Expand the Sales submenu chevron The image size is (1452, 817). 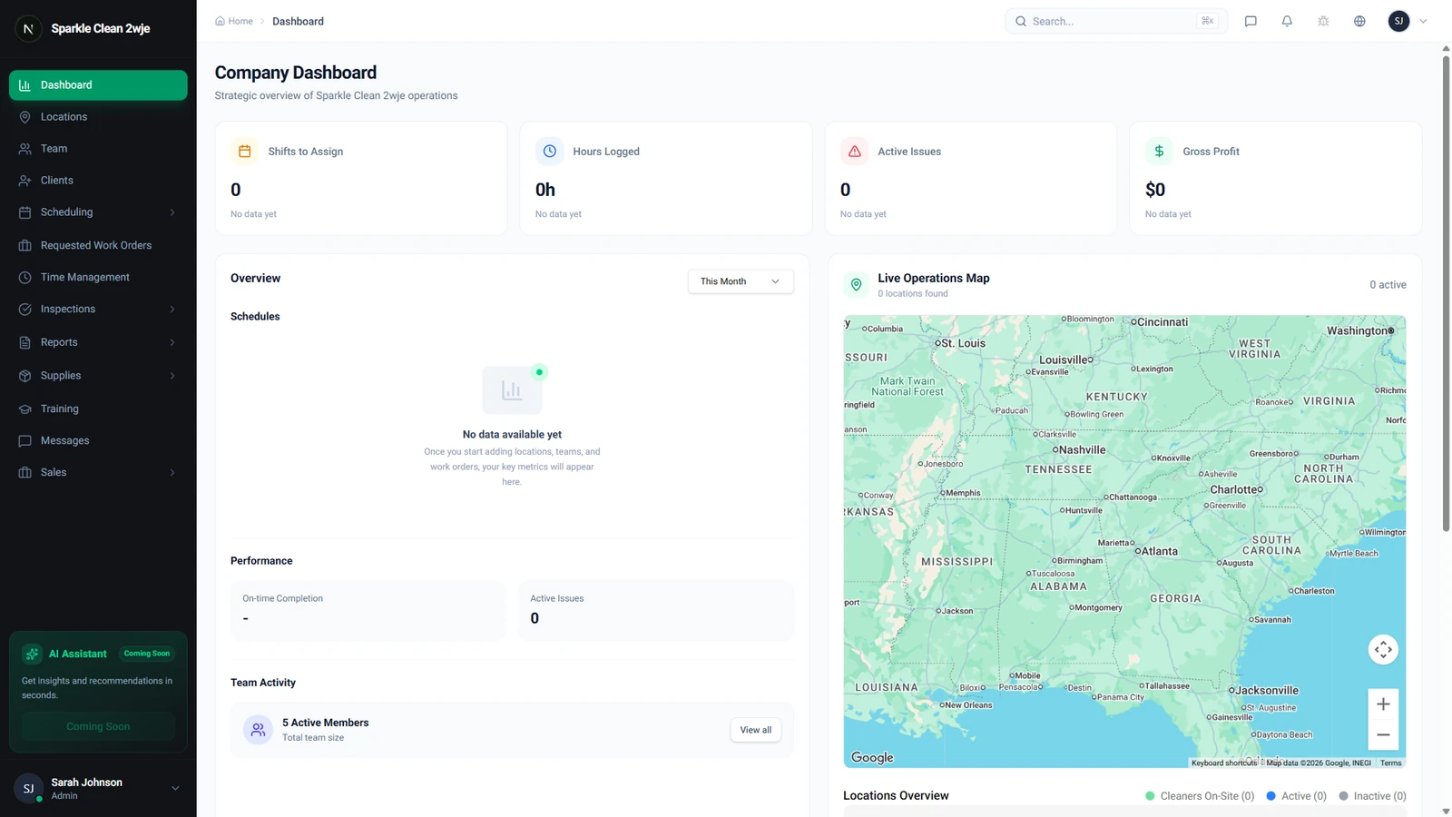(x=172, y=473)
